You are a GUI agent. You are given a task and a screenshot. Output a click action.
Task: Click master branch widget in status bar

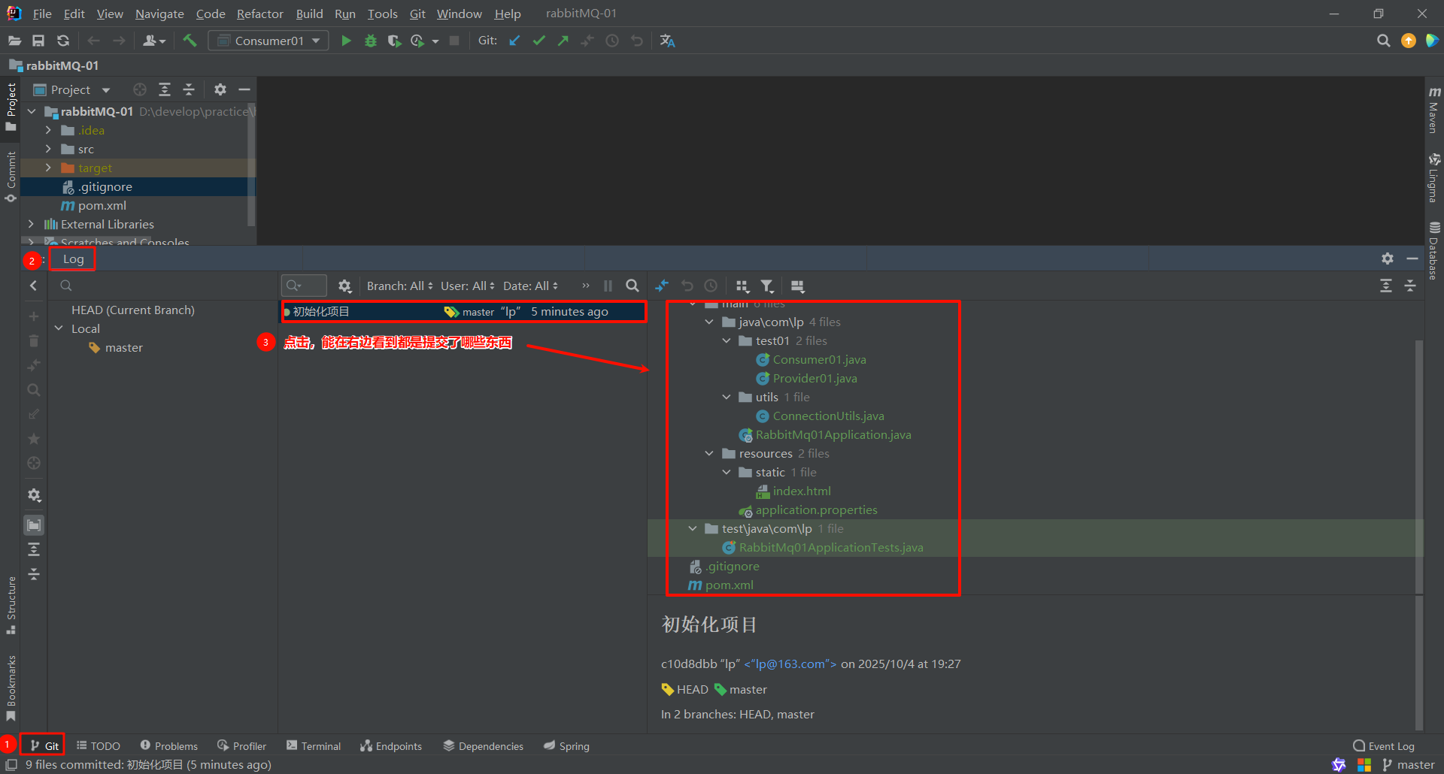click(x=1408, y=764)
